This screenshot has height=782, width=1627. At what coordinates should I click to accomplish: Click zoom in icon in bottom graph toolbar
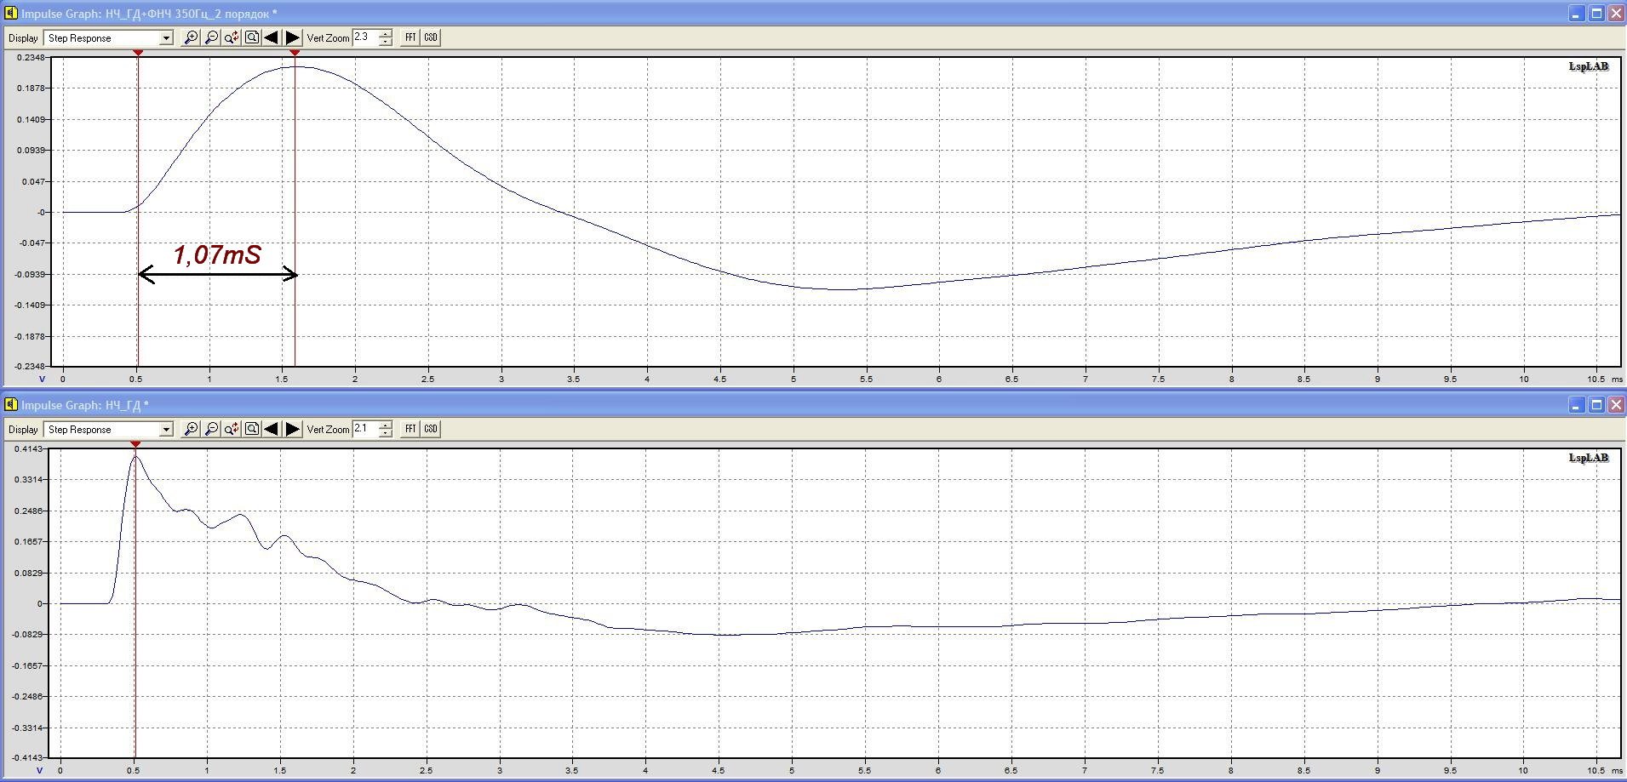pyautogui.click(x=191, y=429)
